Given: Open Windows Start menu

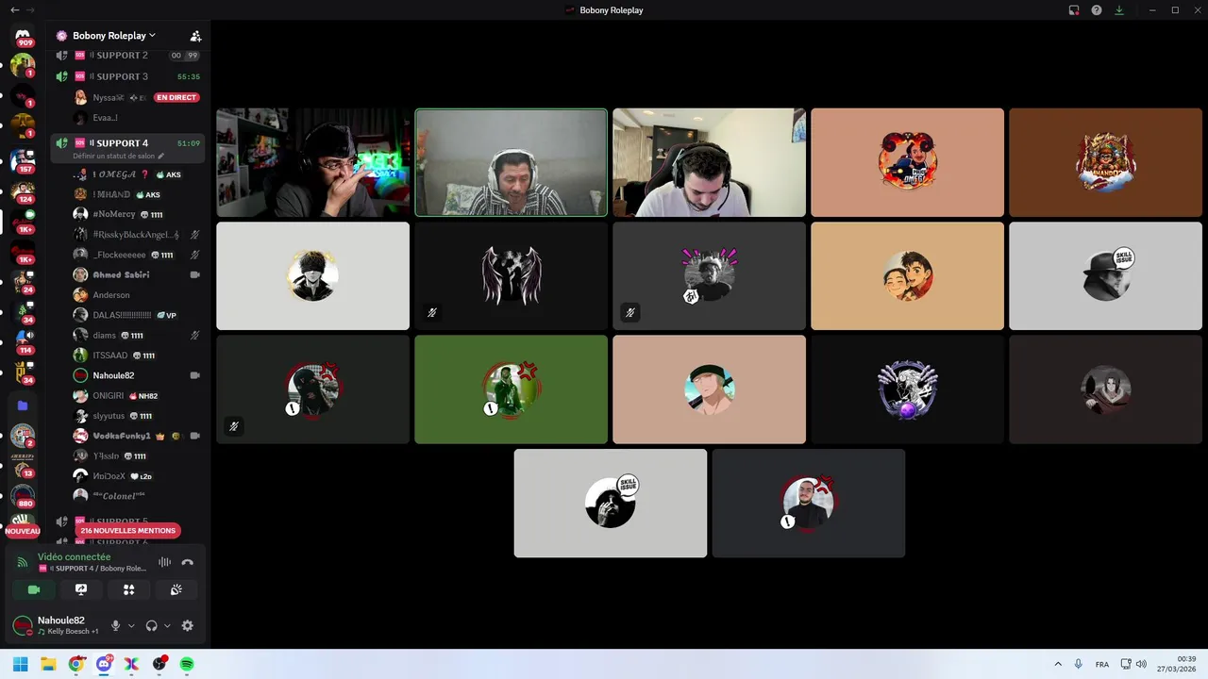Looking at the screenshot, I should point(20,664).
